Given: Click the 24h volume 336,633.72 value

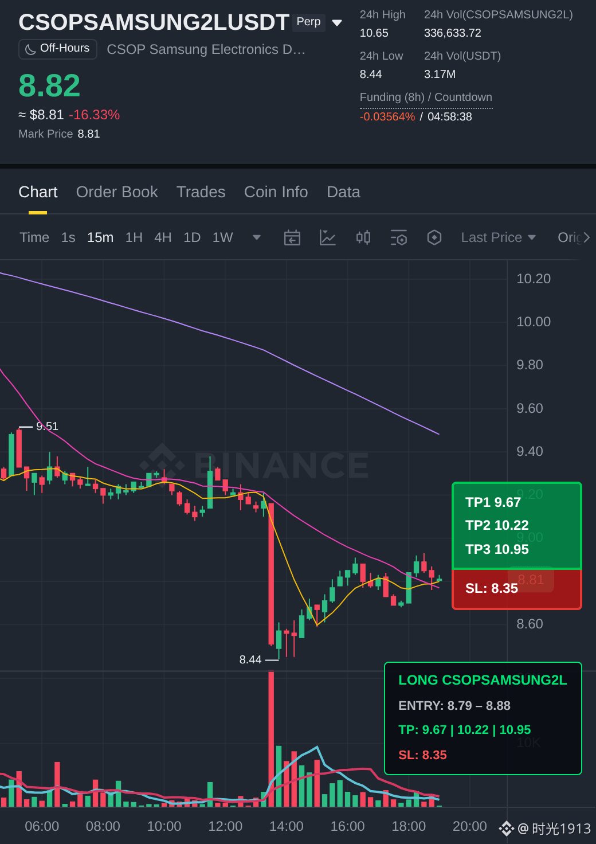Looking at the screenshot, I should click(453, 33).
